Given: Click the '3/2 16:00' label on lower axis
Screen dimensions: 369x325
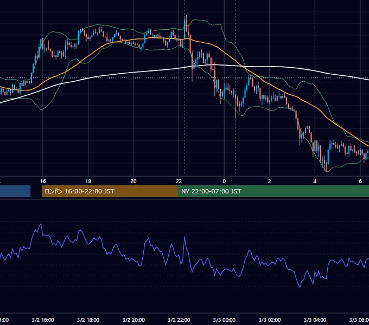Looking at the screenshot, I should (43, 320).
